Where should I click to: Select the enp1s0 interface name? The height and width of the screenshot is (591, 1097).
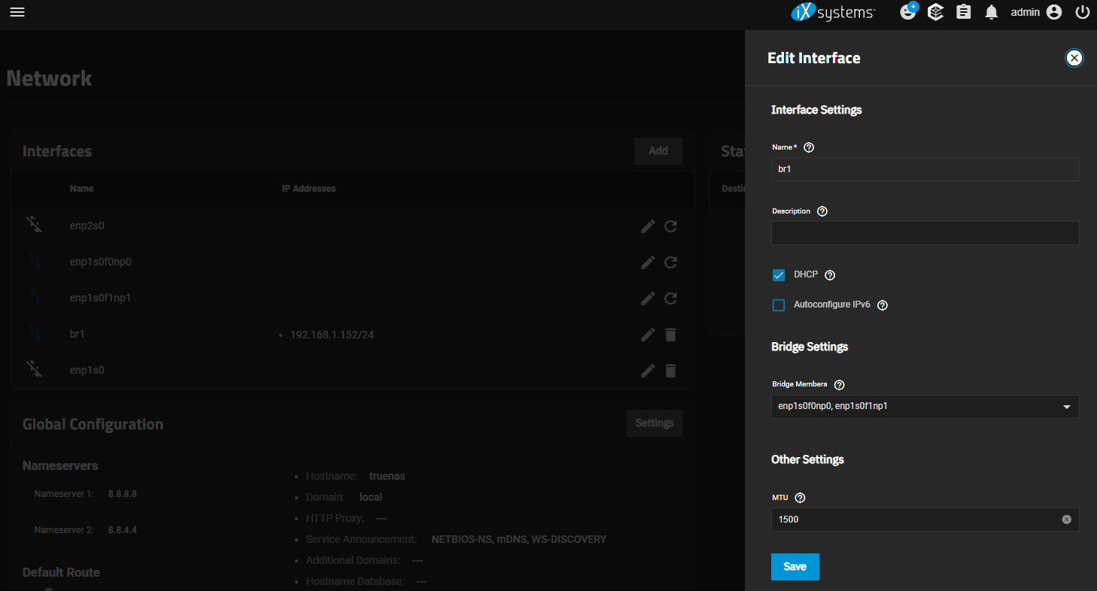87,371
